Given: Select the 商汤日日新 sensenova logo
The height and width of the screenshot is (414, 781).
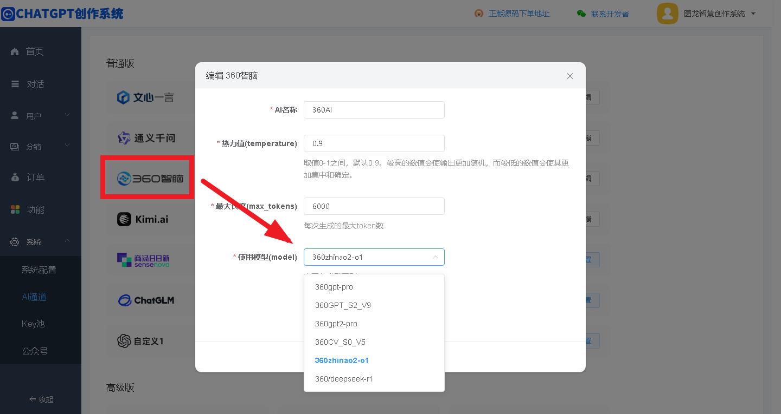Looking at the screenshot, I should coord(144,260).
